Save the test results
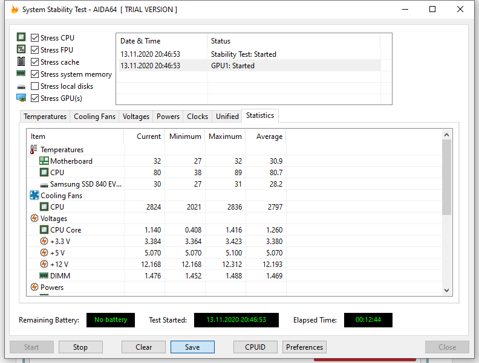The image size is (479, 363). click(192, 347)
